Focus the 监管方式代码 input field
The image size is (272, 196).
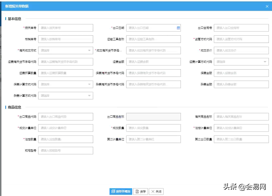241,39
